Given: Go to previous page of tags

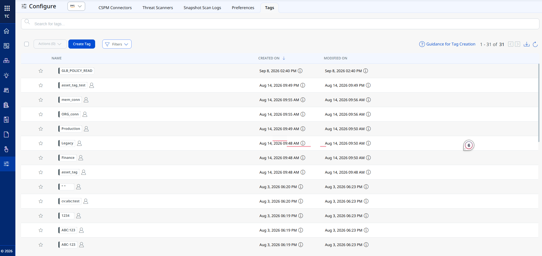Looking at the screenshot, I should (511, 44).
